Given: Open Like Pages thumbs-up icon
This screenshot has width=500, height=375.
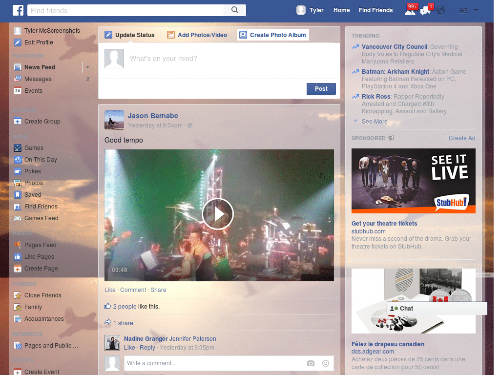Looking at the screenshot, I should [18, 257].
